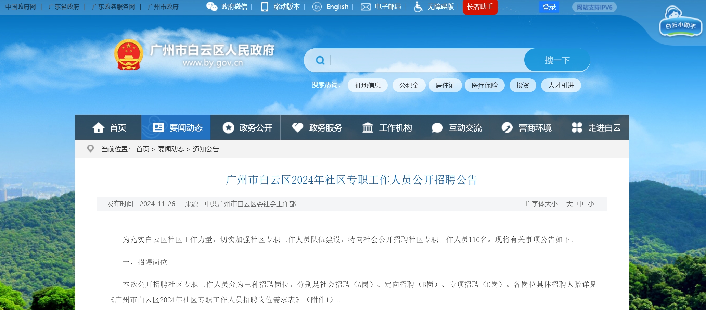
Task: Click the mobile version phone icon
Action: 265,7
